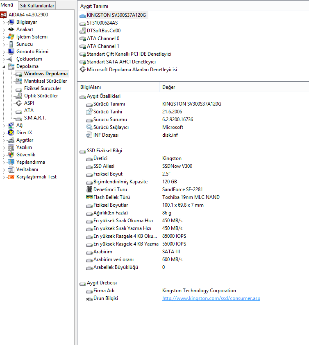The height and width of the screenshot is (345, 309).
Task: Select Fiziksel Sürücüler in the tree
Action: pos(43,88)
